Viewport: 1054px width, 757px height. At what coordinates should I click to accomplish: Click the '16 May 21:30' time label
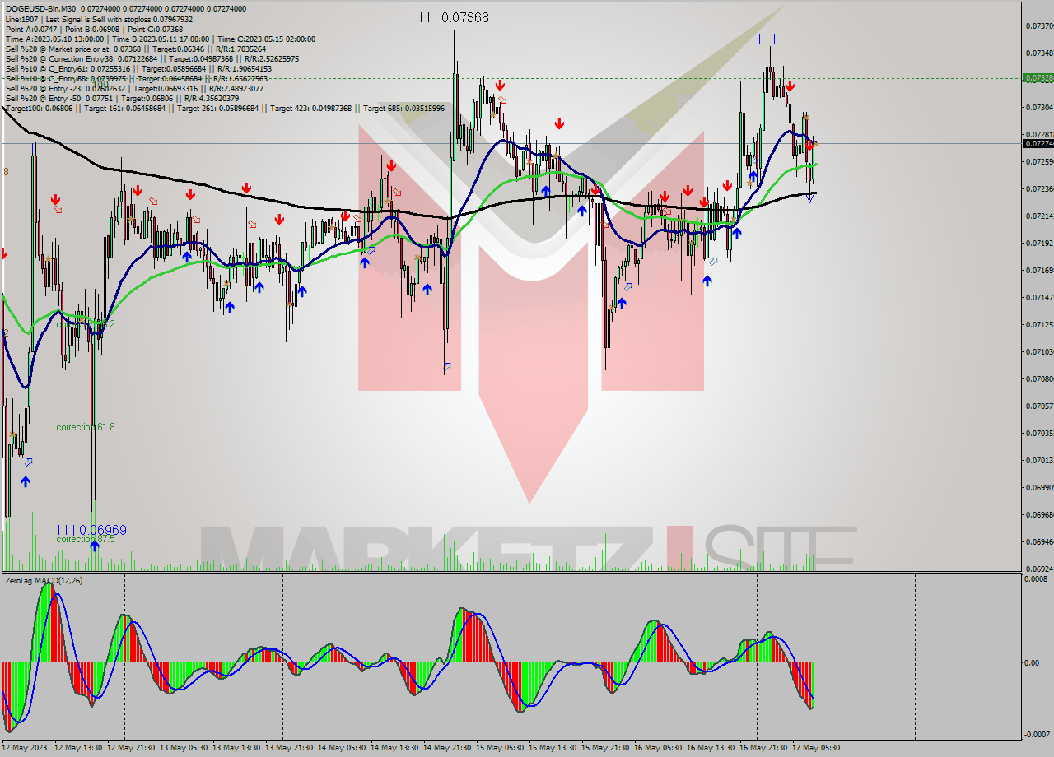(x=763, y=748)
